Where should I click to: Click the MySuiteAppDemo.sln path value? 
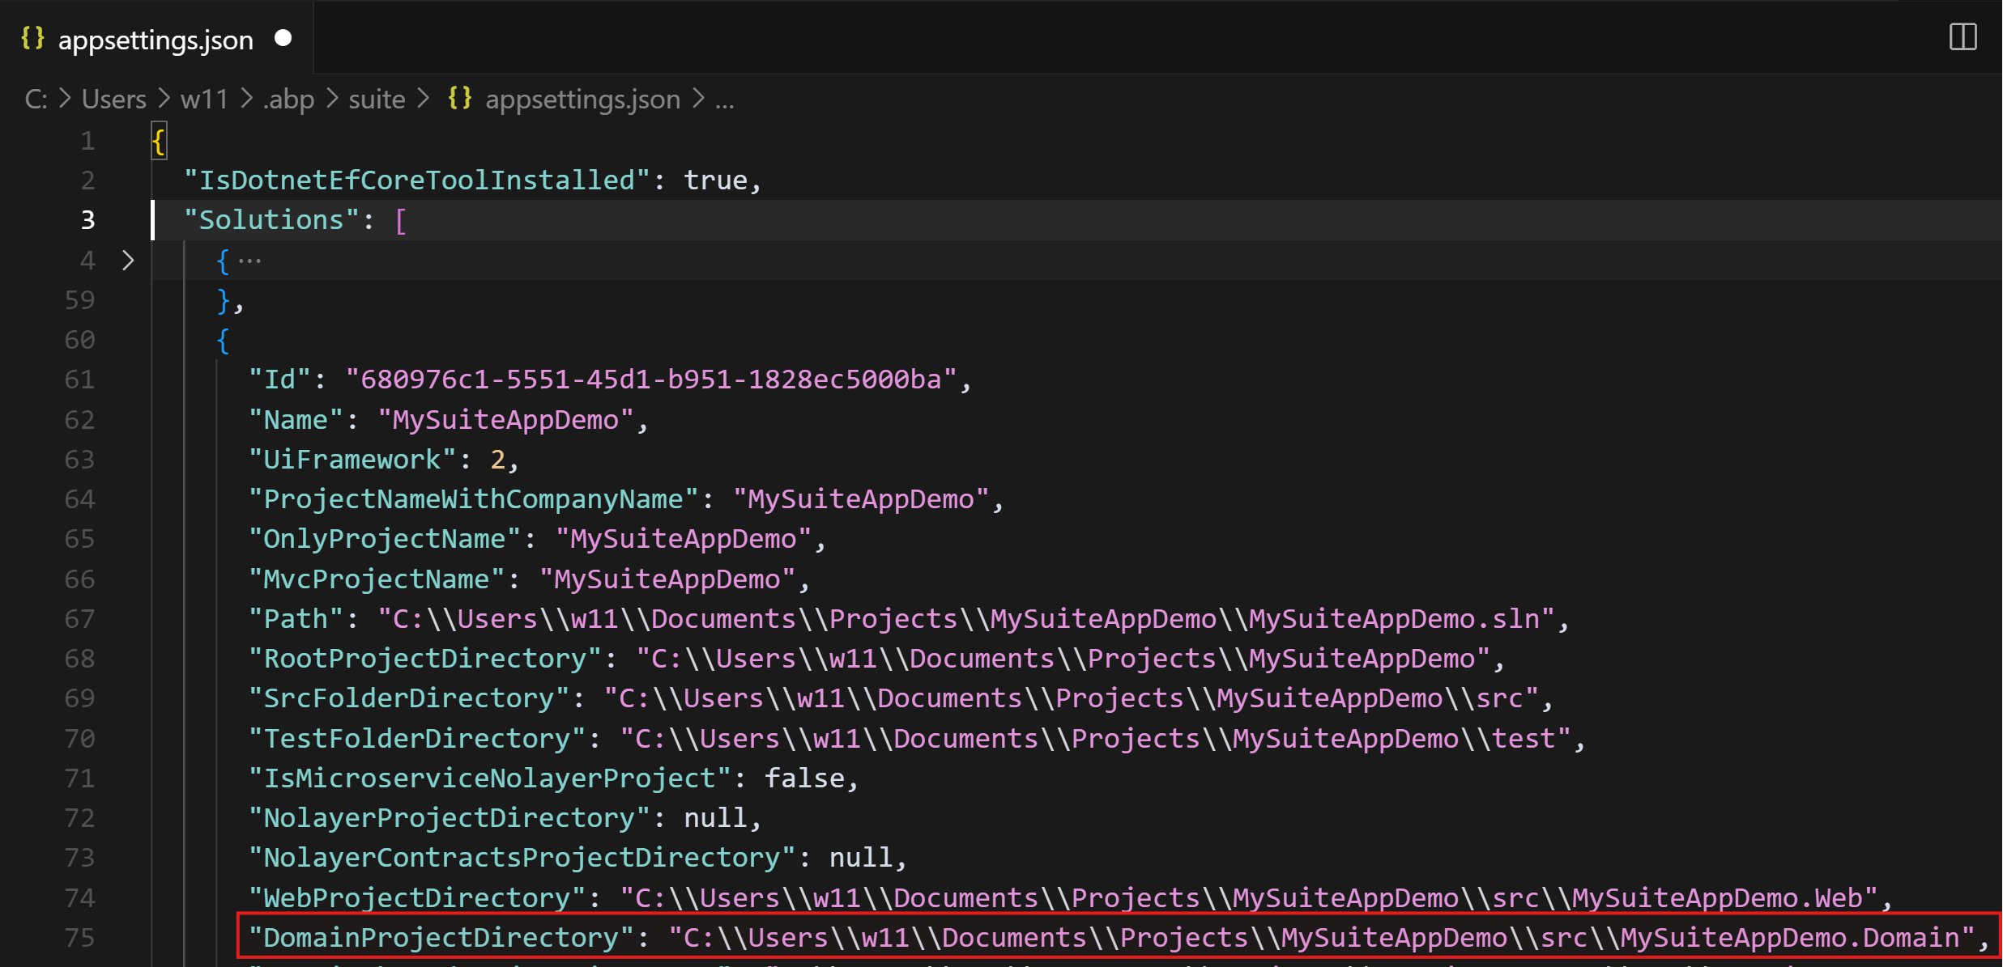[966, 619]
